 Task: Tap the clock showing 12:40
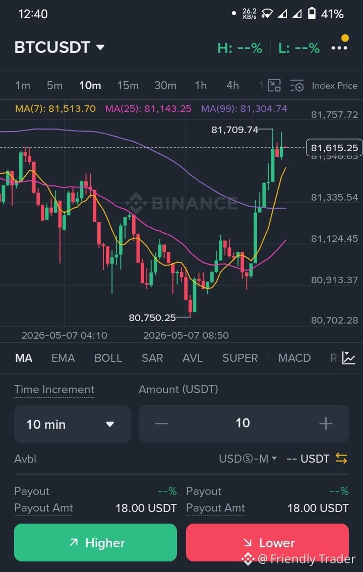pyautogui.click(x=33, y=14)
